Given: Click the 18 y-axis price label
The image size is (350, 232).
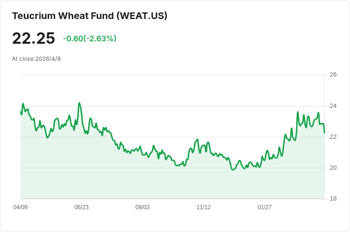Looking at the screenshot, I should 333,199.
